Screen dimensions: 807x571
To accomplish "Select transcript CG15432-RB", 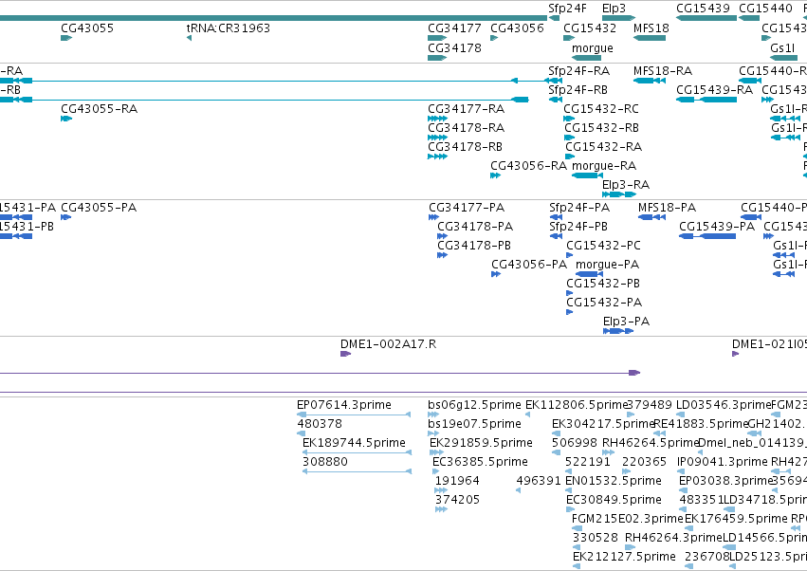I will click(x=601, y=128).
